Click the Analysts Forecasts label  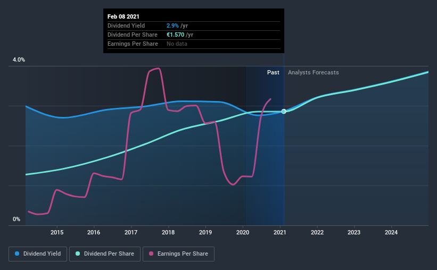(x=314, y=72)
